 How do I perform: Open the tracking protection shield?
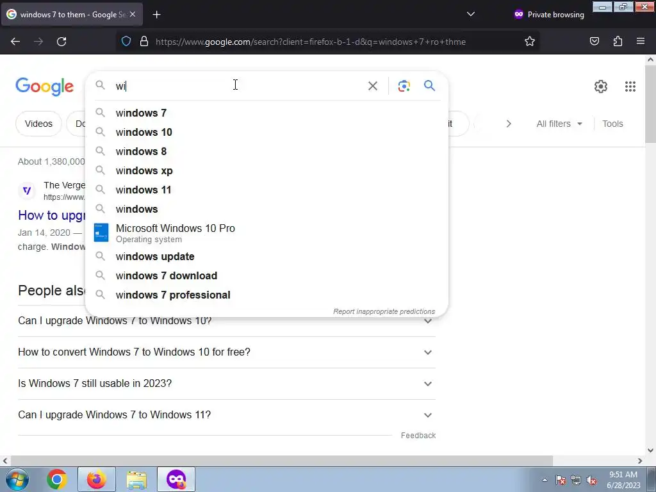(x=126, y=42)
